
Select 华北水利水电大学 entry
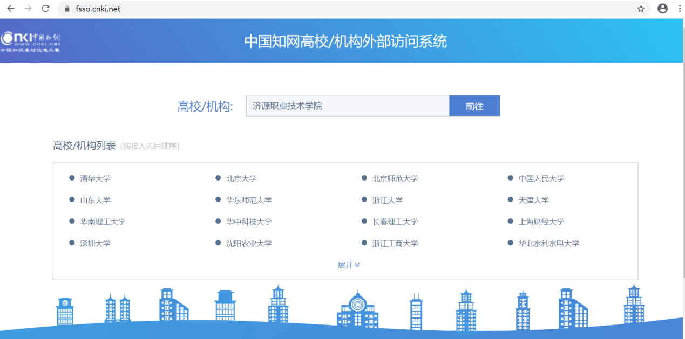[548, 243]
